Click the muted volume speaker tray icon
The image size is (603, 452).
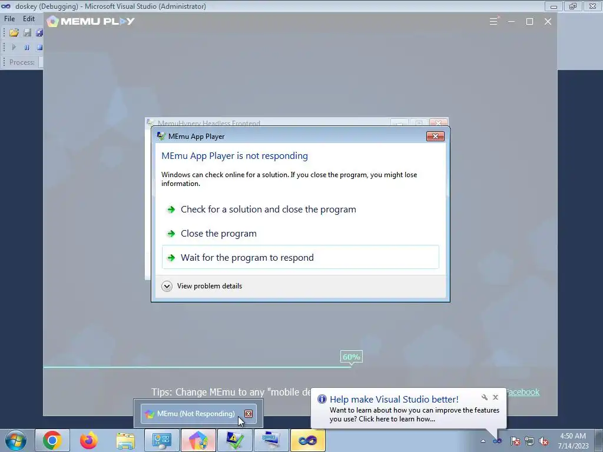[544, 441]
